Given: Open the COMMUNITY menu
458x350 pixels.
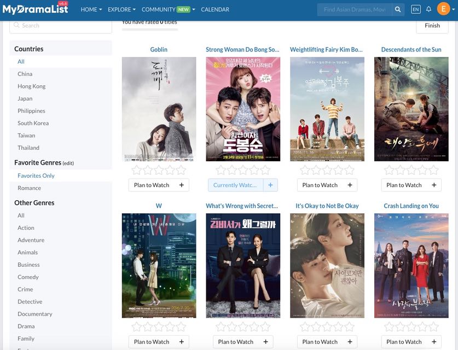Looking at the screenshot, I should 158,9.
